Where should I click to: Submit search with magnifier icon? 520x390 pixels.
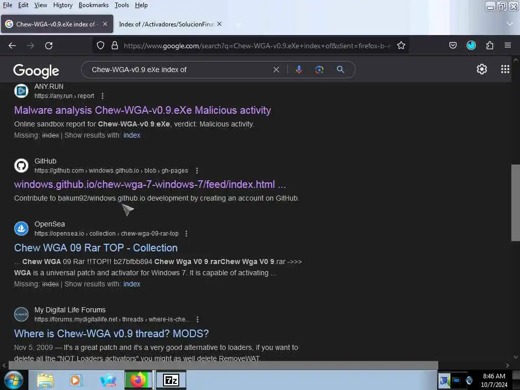click(340, 70)
